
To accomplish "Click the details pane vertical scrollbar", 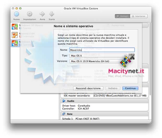I will (150, 59).
